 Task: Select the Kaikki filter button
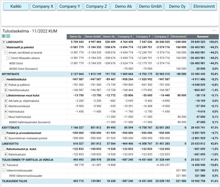[16, 6]
